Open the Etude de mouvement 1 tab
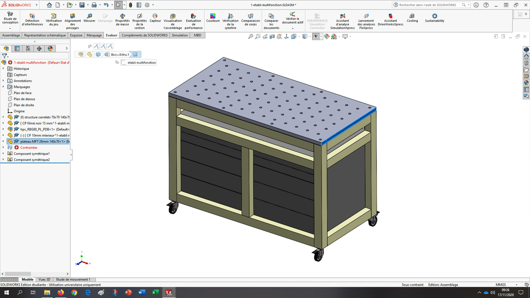Viewport: 530px width, 298px height. [73, 279]
